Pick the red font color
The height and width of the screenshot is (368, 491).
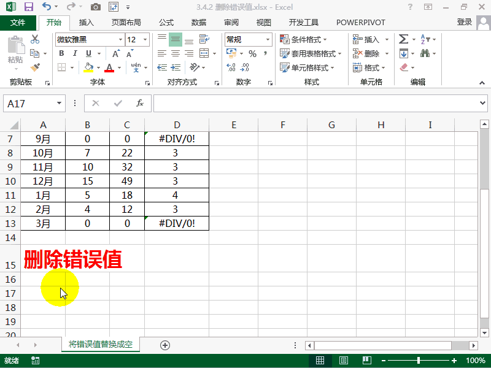tap(109, 67)
